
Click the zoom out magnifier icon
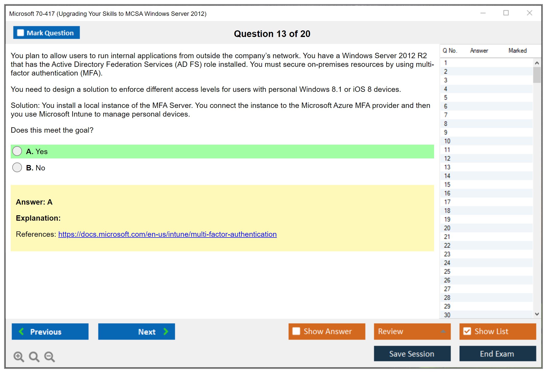tap(49, 356)
